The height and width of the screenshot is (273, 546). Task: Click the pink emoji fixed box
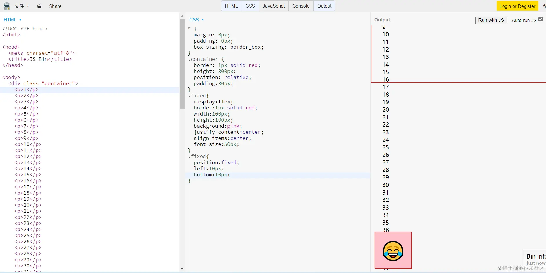(x=393, y=250)
